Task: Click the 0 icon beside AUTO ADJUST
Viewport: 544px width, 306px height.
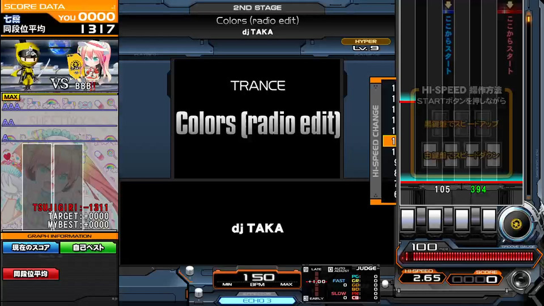Action: (330, 269)
